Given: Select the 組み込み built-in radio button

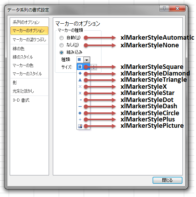Looking at the screenshot, I should 62,53.
